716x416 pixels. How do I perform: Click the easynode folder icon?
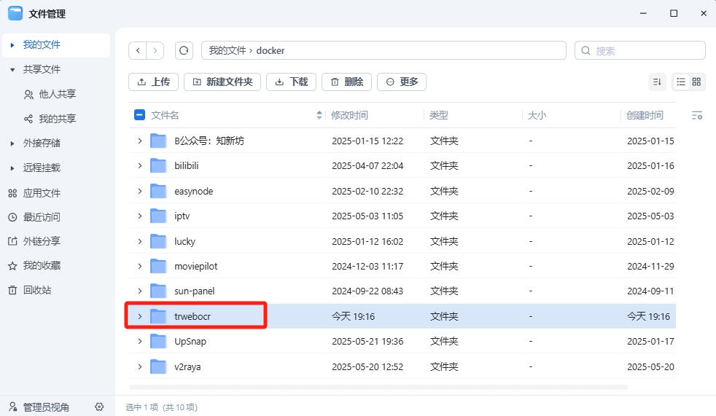pos(158,191)
